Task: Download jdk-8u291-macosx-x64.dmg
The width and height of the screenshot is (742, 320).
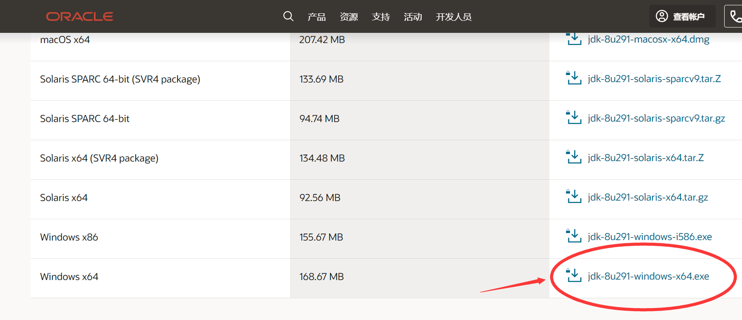Action: 649,39
